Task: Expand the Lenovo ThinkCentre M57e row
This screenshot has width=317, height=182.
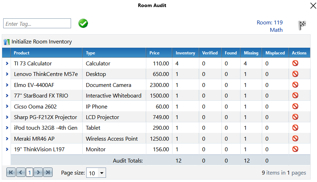Action: click(x=7, y=74)
